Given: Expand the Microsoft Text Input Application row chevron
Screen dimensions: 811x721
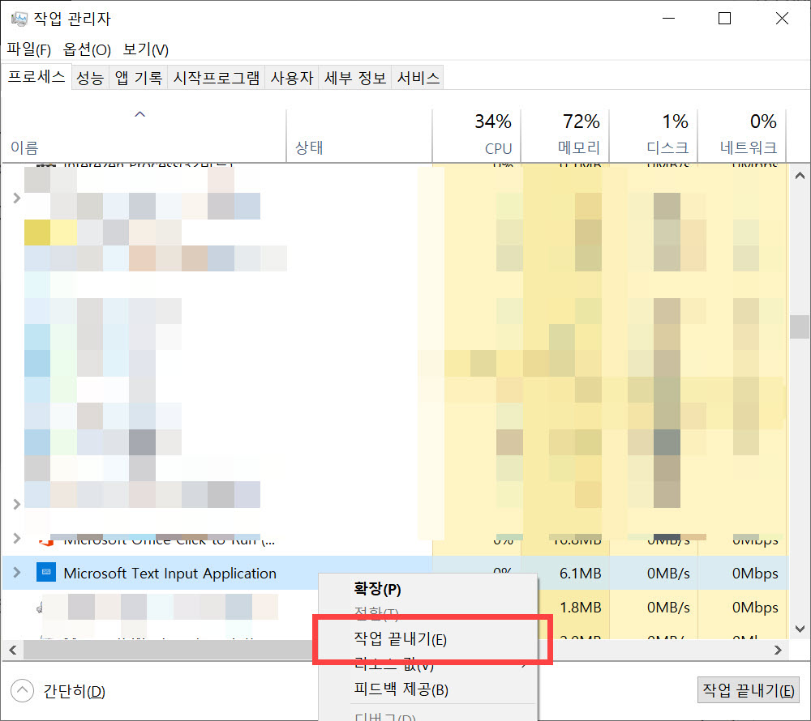Looking at the screenshot, I should pos(16,573).
